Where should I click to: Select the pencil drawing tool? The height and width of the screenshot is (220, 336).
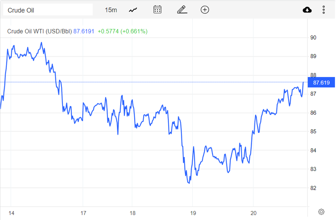[182, 10]
